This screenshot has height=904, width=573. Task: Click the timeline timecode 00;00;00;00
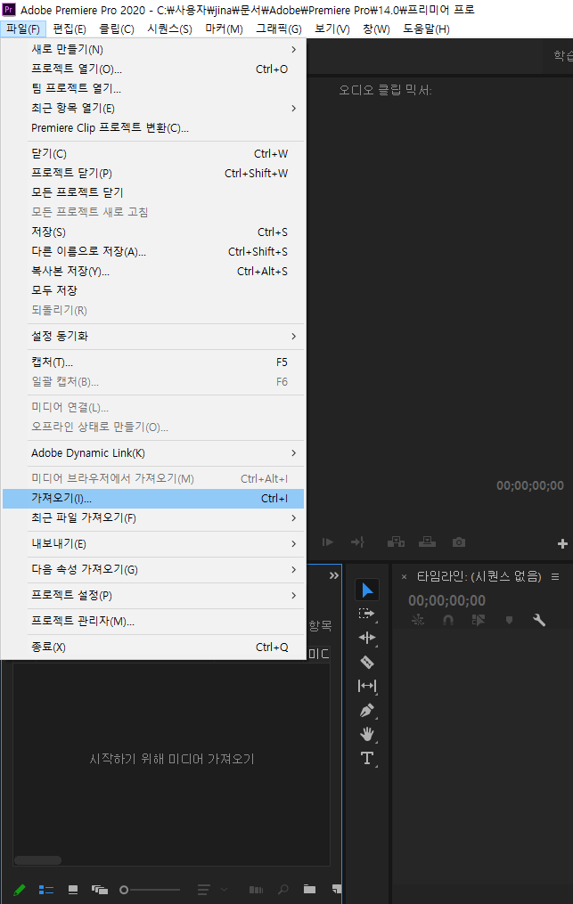pyautogui.click(x=446, y=600)
